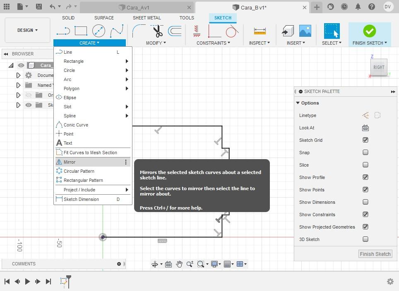Viewport: 399px width, 291px height.
Task: Collapse the Options section in Sketch Palette
Action: click(298, 103)
